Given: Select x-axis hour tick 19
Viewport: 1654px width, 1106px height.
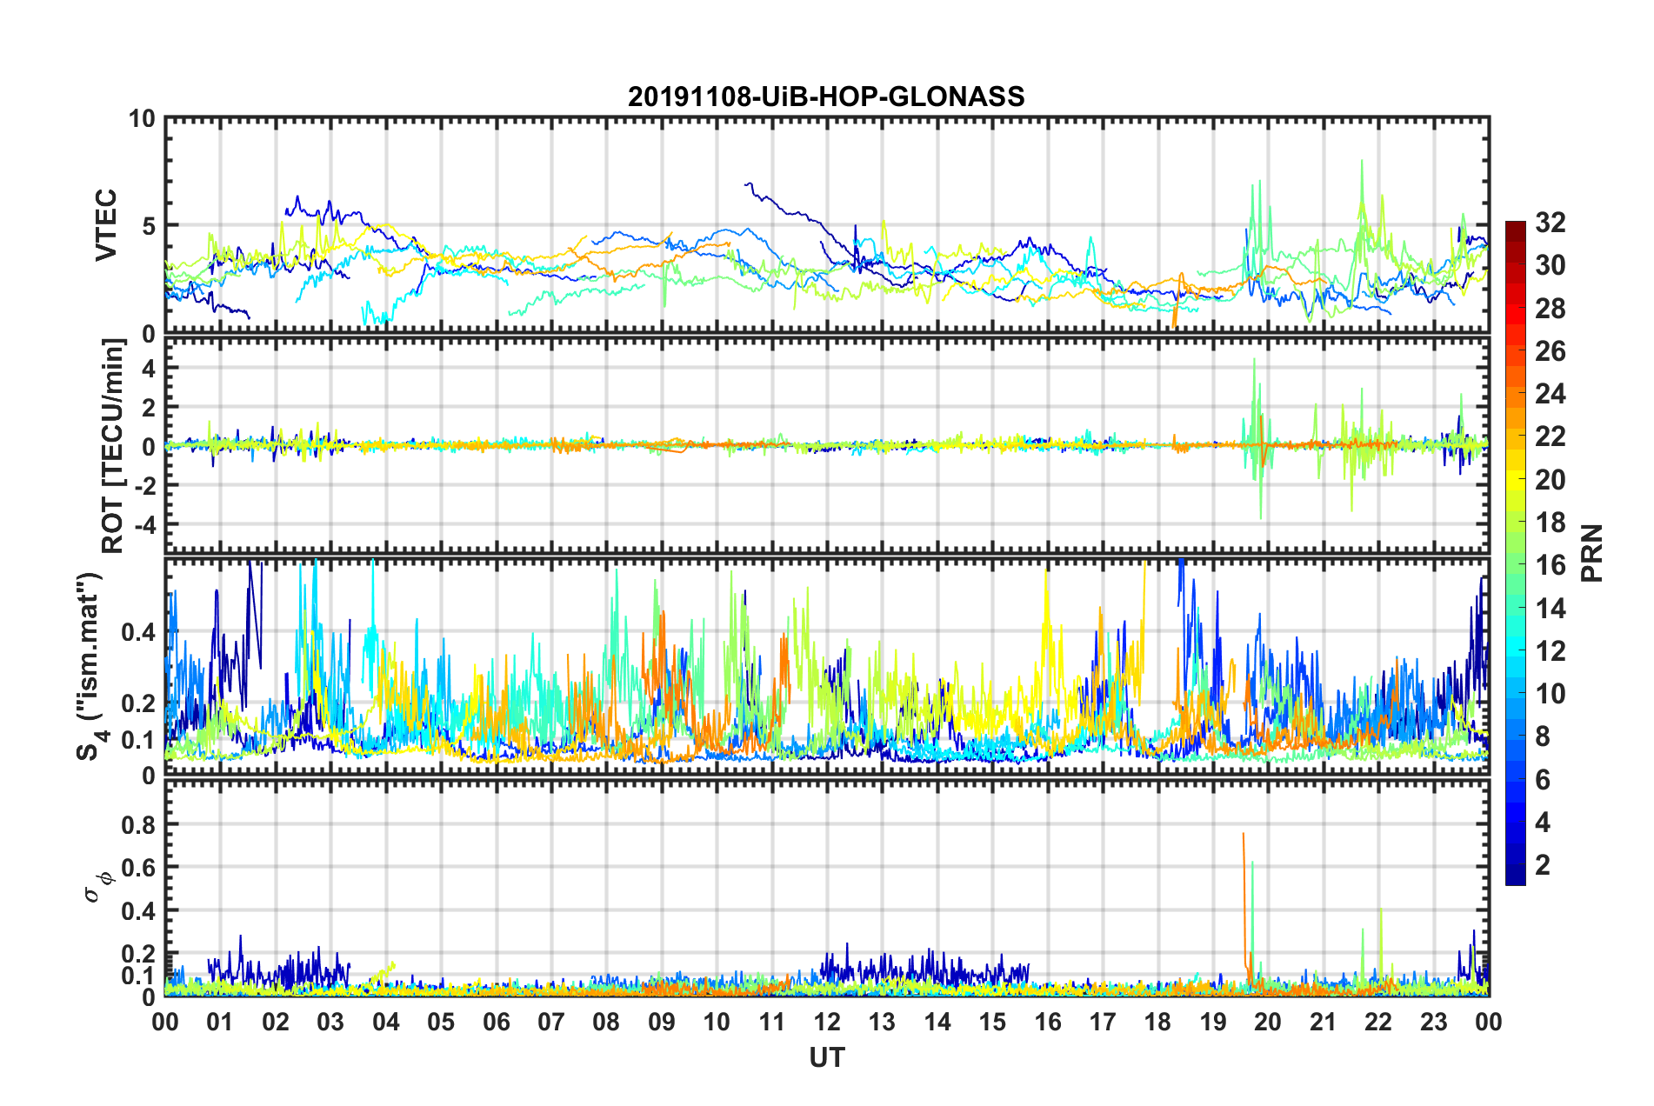Looking at the screenshot, I should coord(1213,1022).
